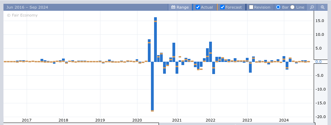Click the deepest negative bar near -18

pos(152,86)
